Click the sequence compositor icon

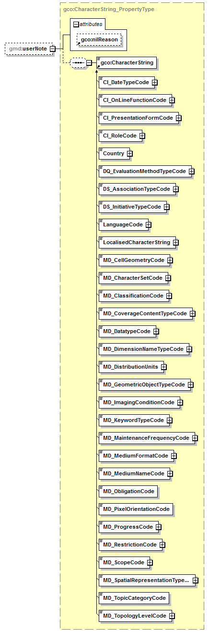(77, 63)
